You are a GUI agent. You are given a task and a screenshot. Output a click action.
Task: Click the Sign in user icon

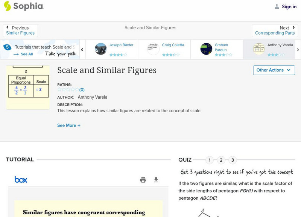[277, 6]
